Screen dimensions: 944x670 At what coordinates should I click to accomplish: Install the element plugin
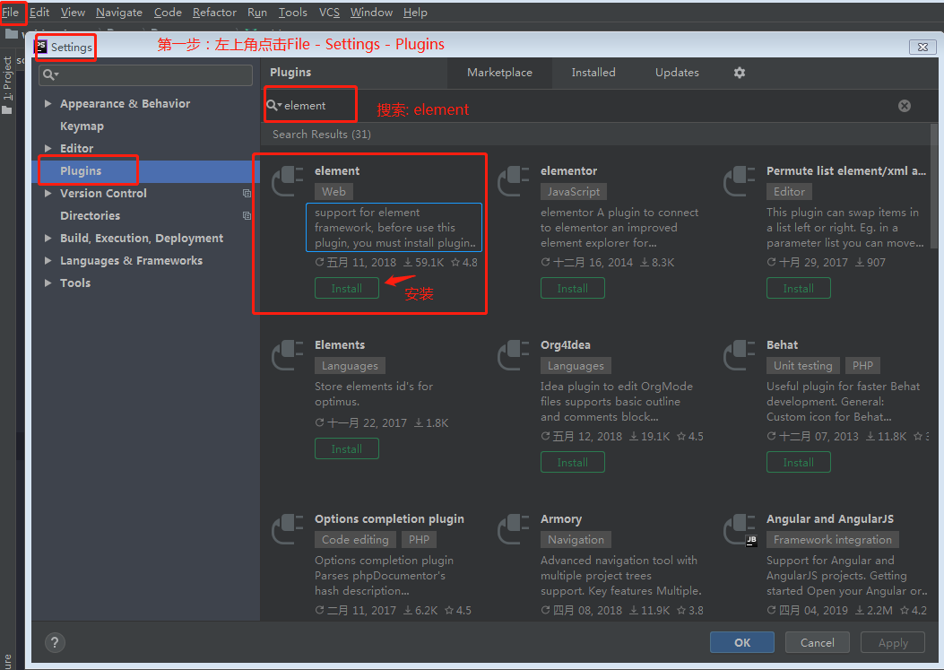(347, 289)
